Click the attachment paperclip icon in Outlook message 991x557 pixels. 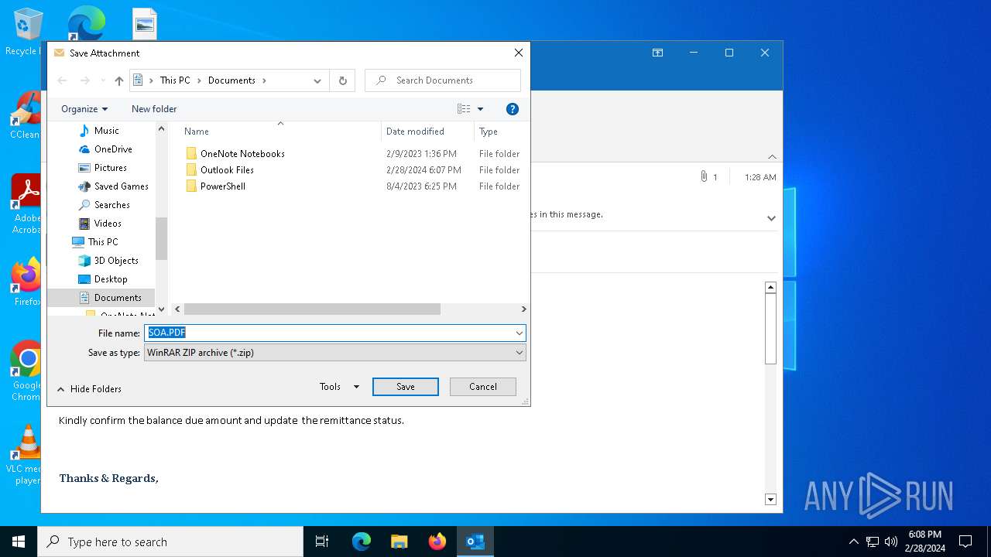(704, 177)
